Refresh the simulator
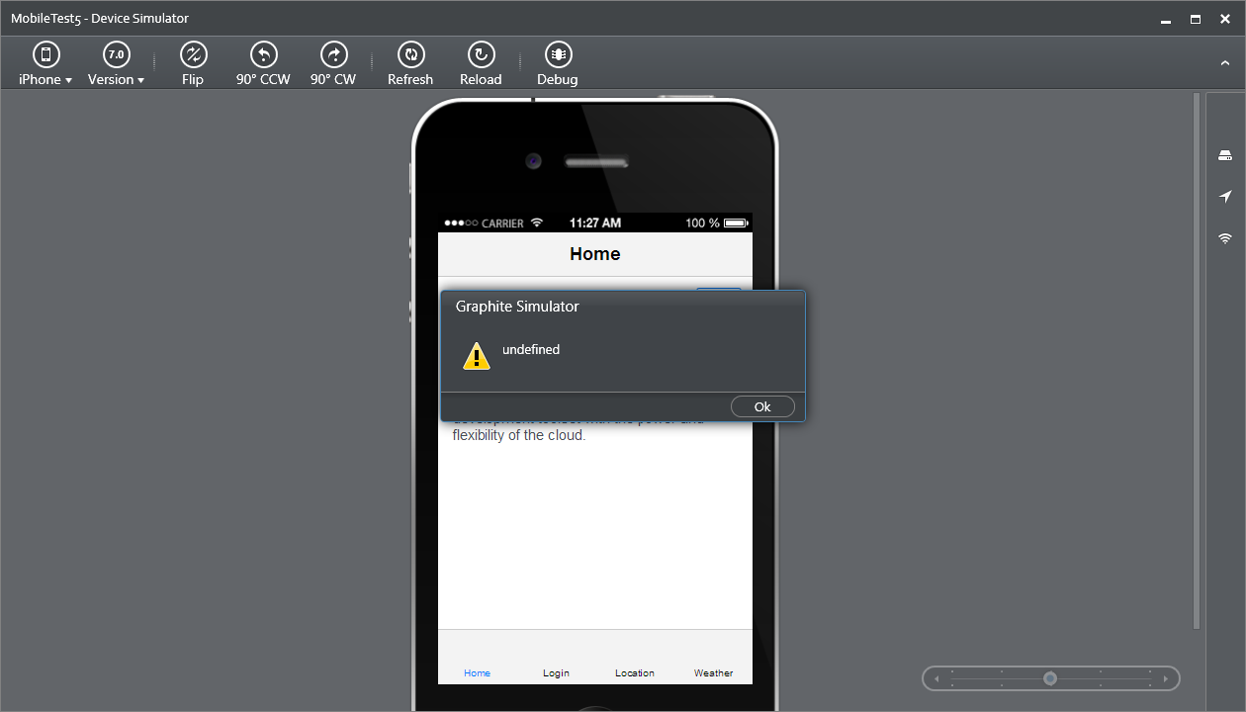 pos(410,64)
